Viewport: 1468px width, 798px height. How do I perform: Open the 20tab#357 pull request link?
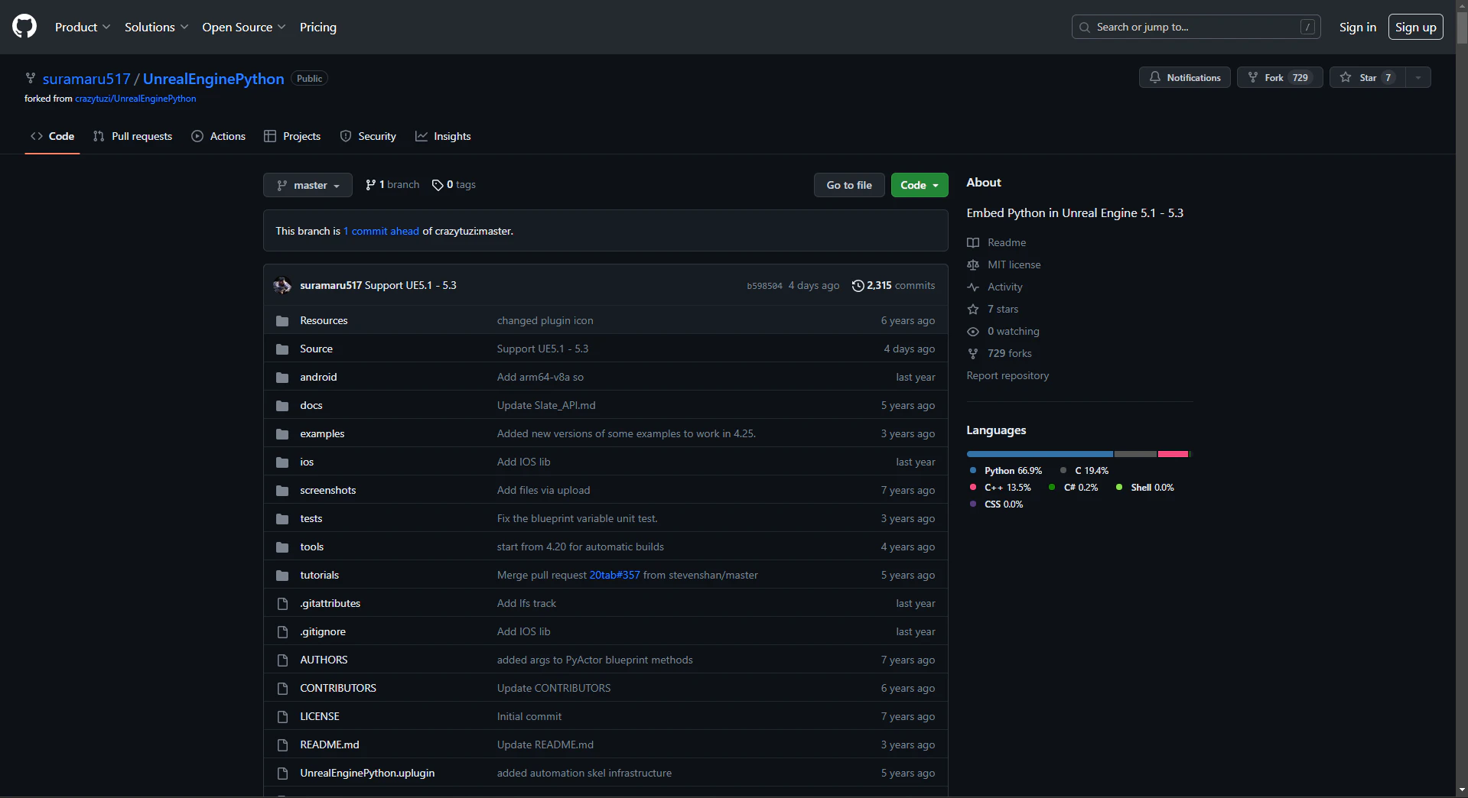[614, 576]
